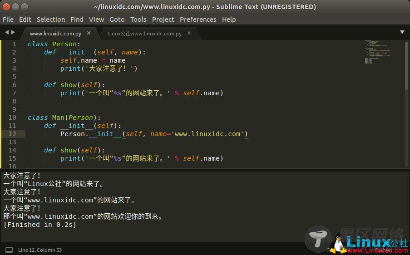The image size is (410, 255).
Task: Click output line '一个叫“Linux公社”的网站来了。'
Action: pos(54,184)
